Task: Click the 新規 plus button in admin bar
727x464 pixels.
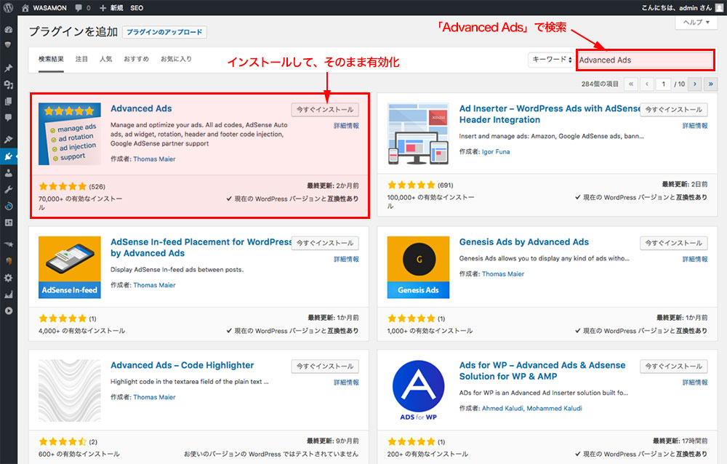Action: pos(111,8)
